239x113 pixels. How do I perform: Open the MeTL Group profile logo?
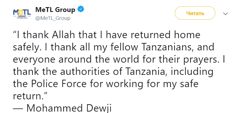[22, 14]
